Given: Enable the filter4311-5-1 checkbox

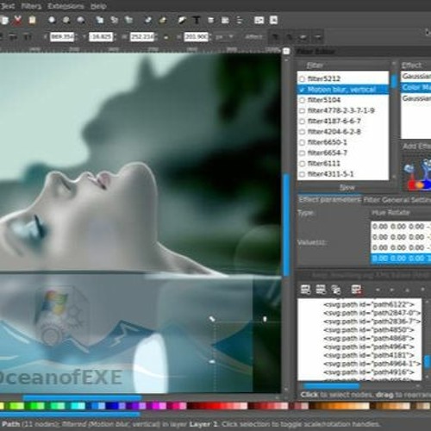Looking at the screenshot, I should point(302,174).
